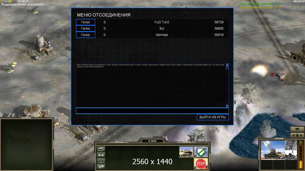Click the vote count 0 beside FuG`Tuh2
This screenshot has height=171, width=305.
click(x=105, y=22)
